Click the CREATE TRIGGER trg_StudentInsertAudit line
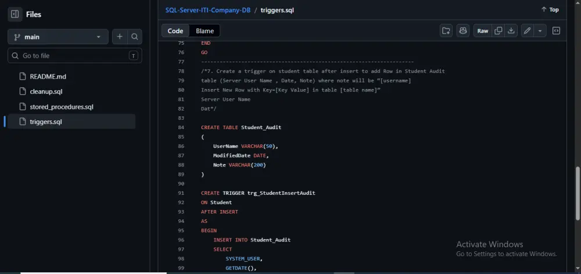This screenshot has height=274, width=581. [259, 193]
